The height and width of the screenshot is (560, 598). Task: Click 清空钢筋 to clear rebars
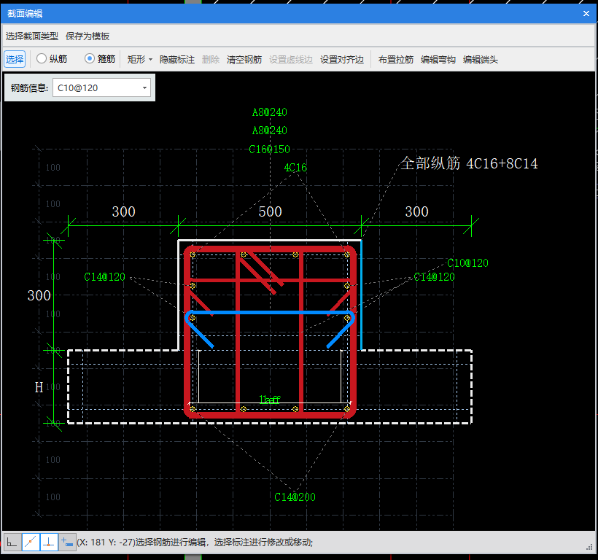coord(244,60)
